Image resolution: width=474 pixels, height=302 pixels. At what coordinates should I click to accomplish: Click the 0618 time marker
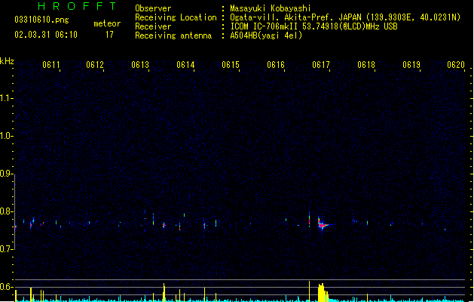(366, 65)
